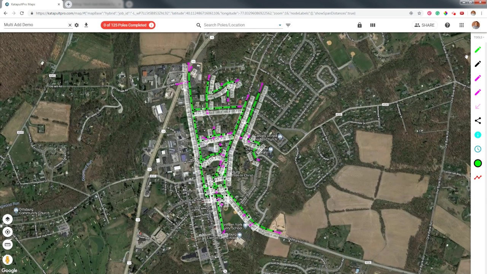Expand the TOOLS panel header
This screenshot has height=274, width=487.
point(478,37)
